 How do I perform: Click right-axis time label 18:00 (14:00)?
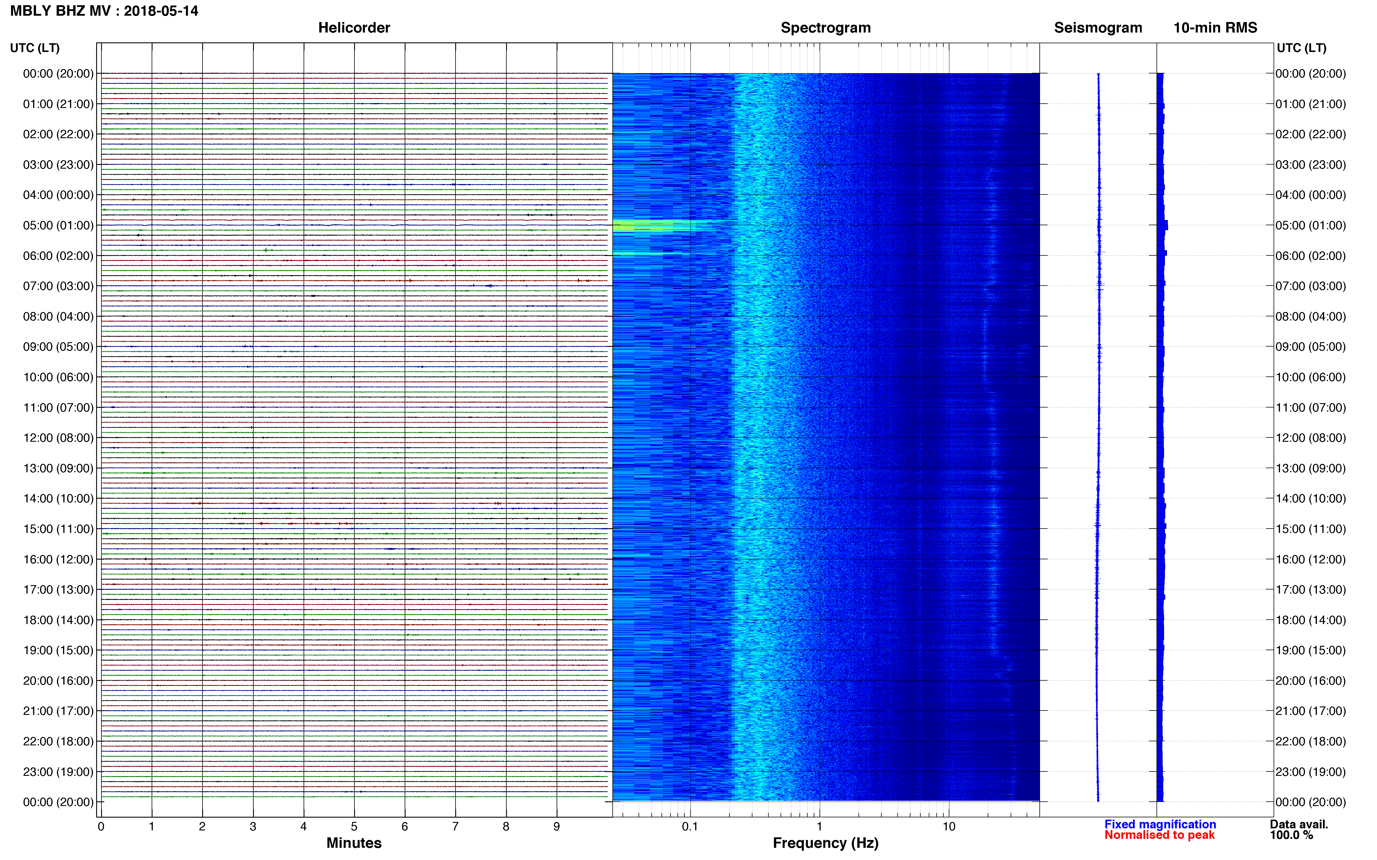coord(1310,620)
